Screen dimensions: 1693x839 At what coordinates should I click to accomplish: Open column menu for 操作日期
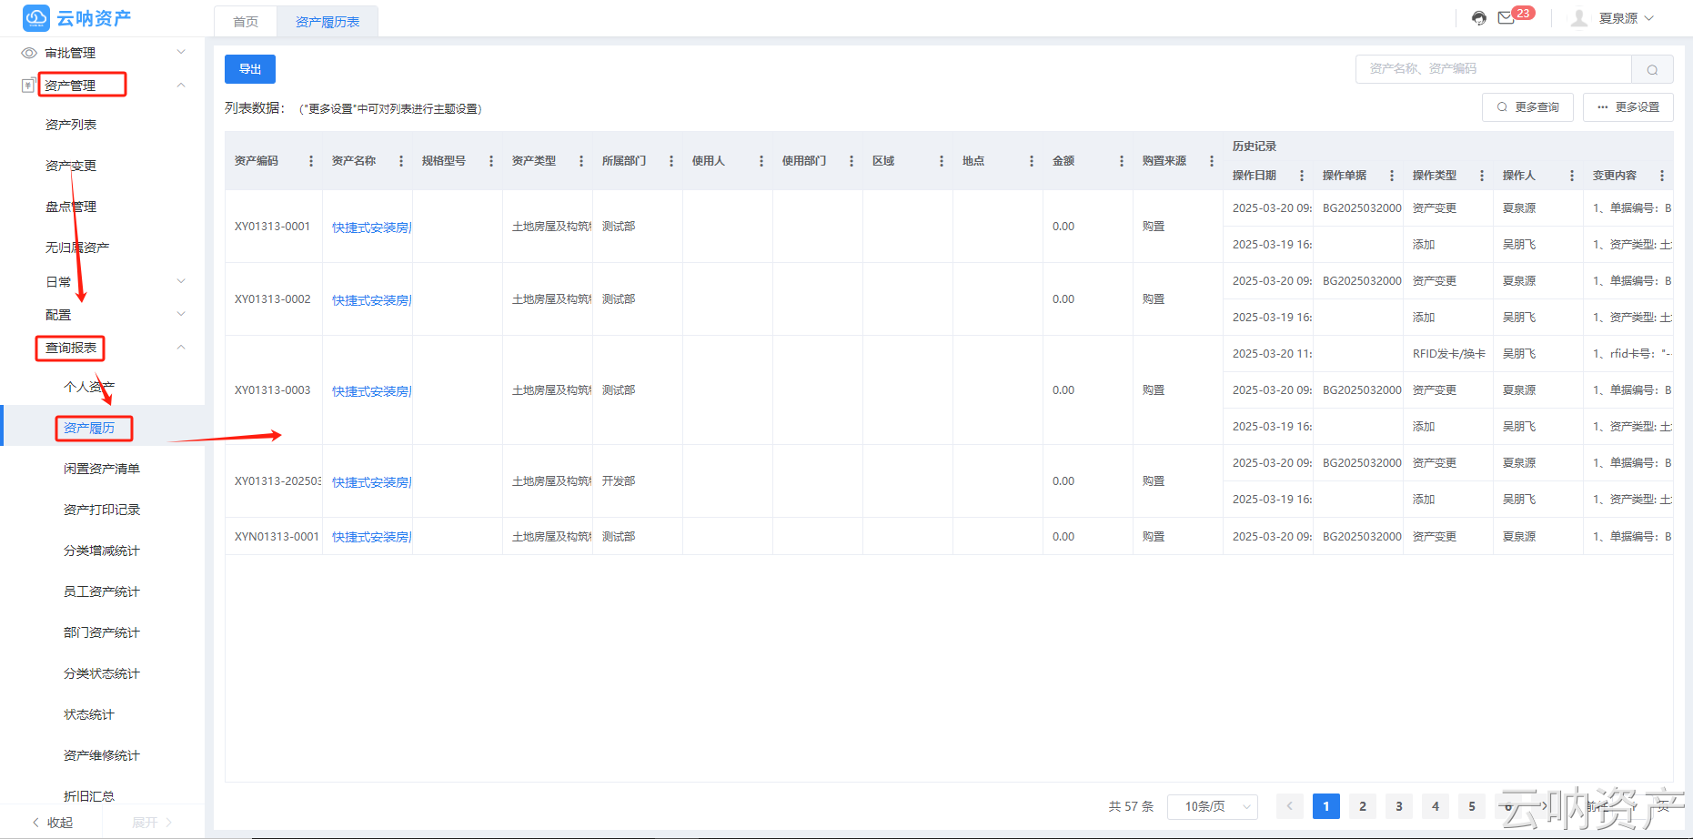(x=1302, y=176)
